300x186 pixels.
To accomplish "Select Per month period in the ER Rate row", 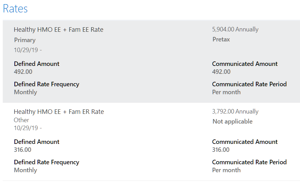I will (x=226, y=170).
